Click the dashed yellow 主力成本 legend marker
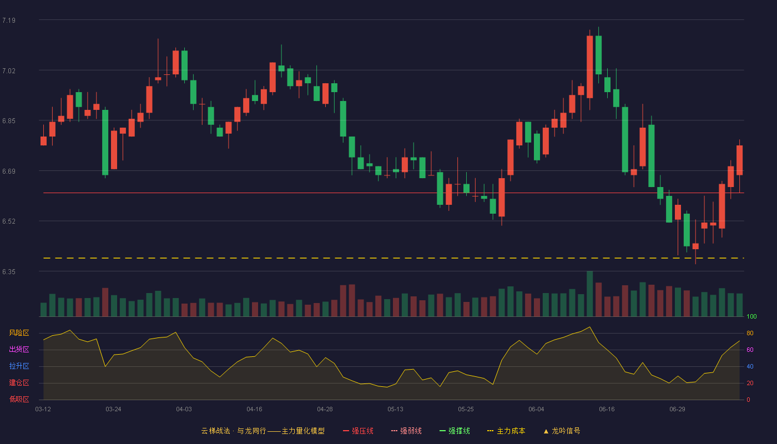This screenshot has width=777, height=444. 490,431
